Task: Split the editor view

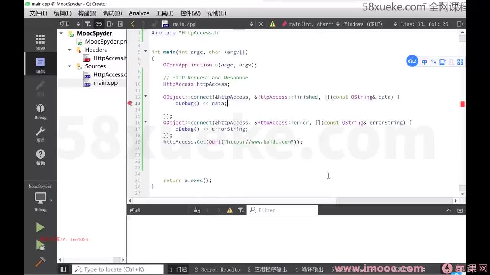Action: pos(460,24)
